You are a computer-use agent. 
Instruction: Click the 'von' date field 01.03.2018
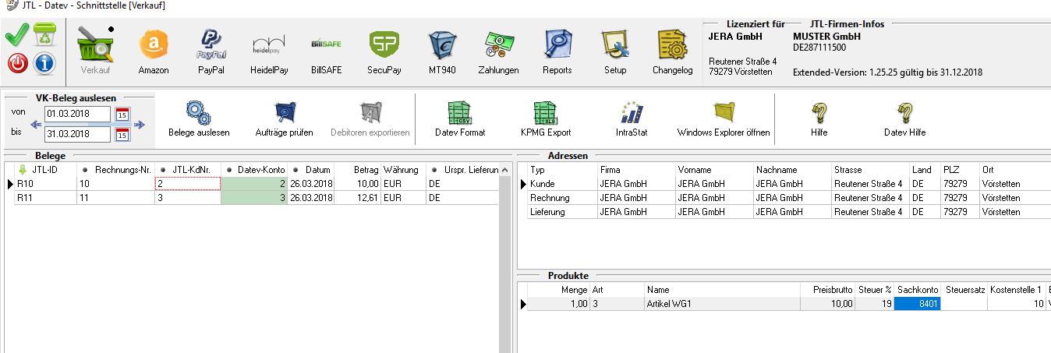(77, 115)
